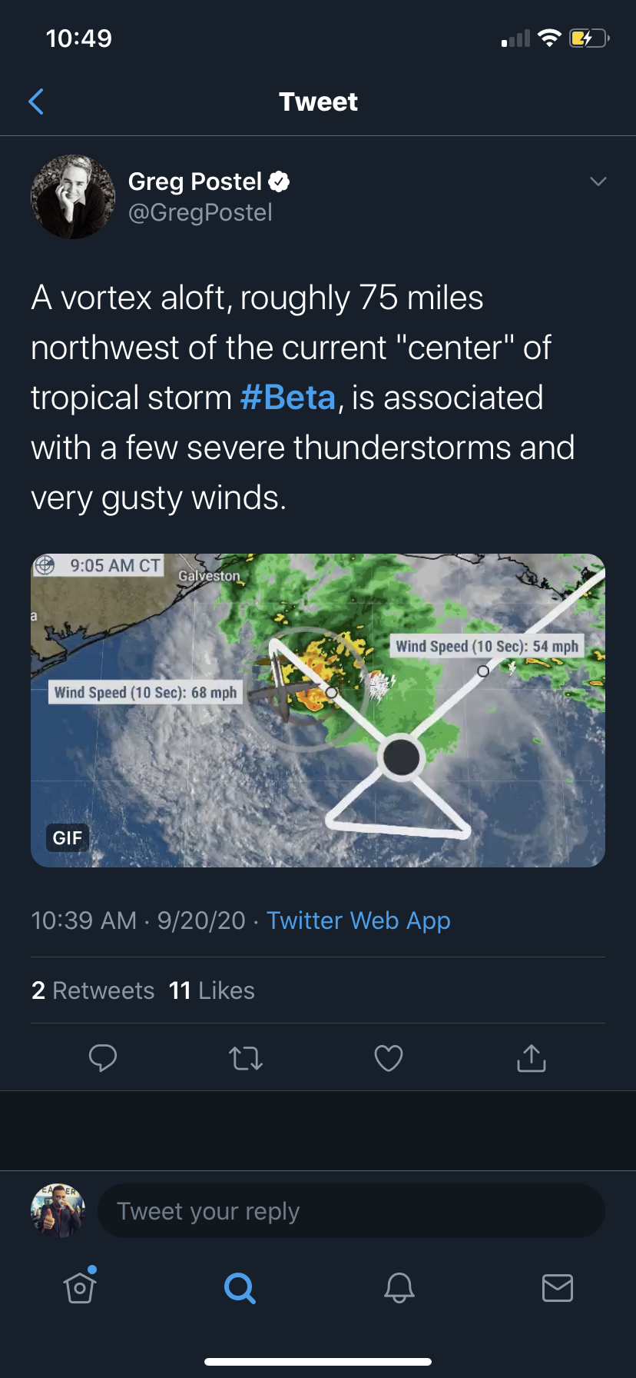
Task: Tap Greg Postel's verified badge
Action: click(x=279, y=181)
